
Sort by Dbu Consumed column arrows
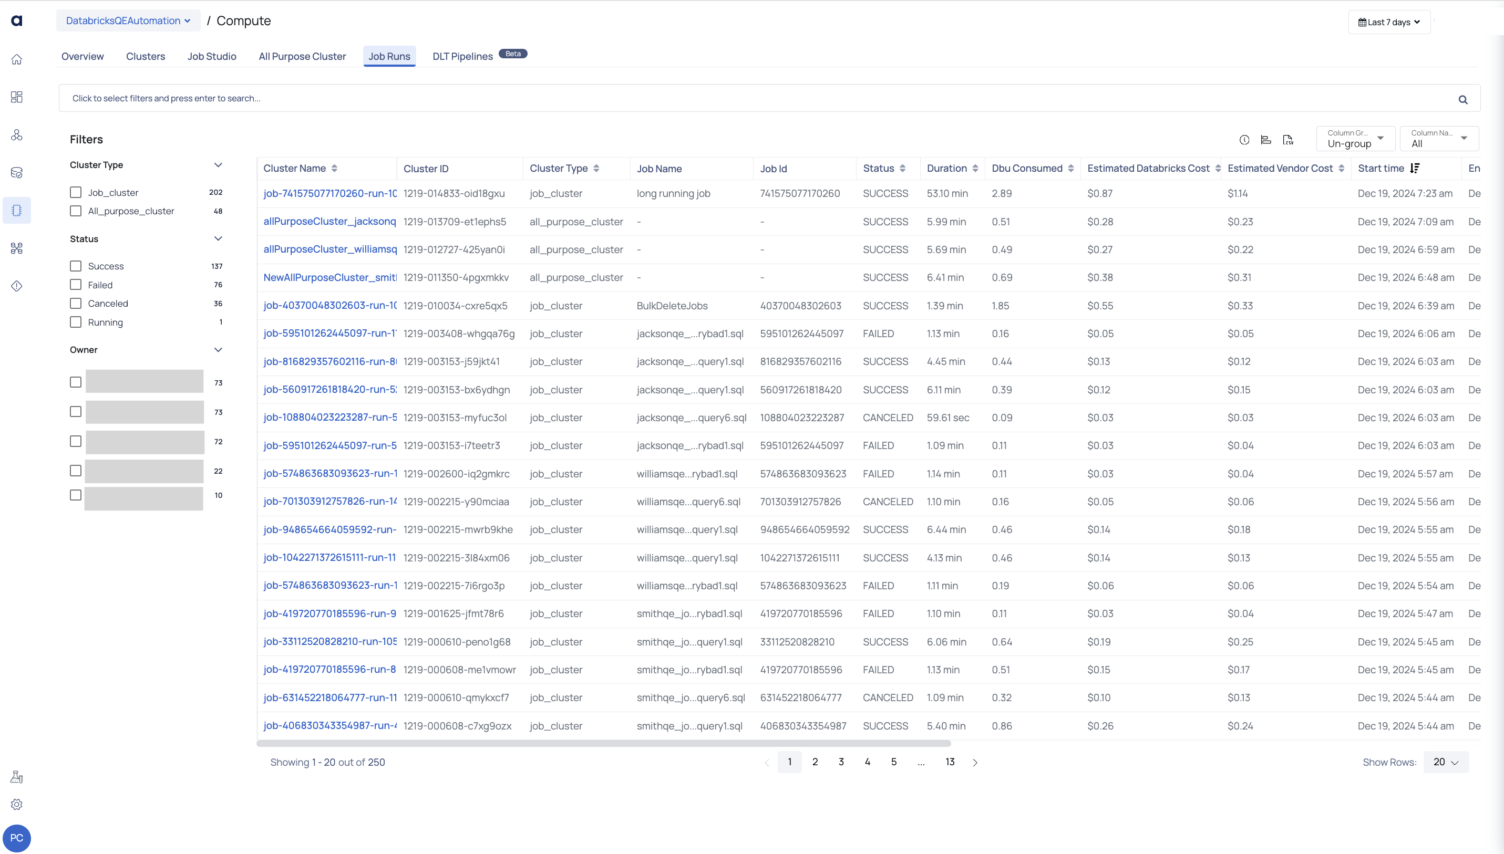pos(1071,169)
